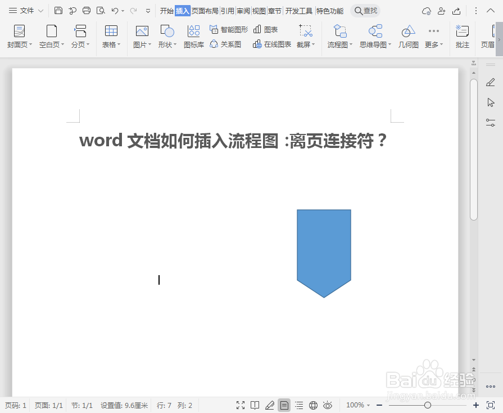Click the fit page zoom icon

[x=491, y=405]
